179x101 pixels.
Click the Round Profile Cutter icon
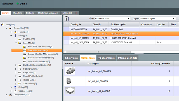(20, 76)
